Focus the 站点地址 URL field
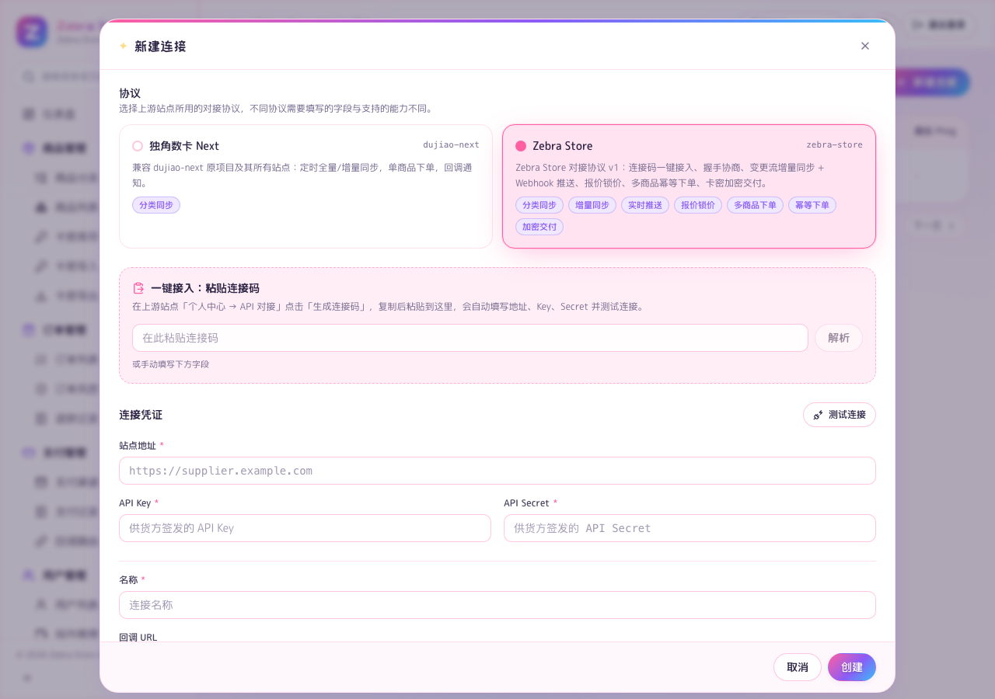Screen dimensions: 995x699 (x=497, y=471)
